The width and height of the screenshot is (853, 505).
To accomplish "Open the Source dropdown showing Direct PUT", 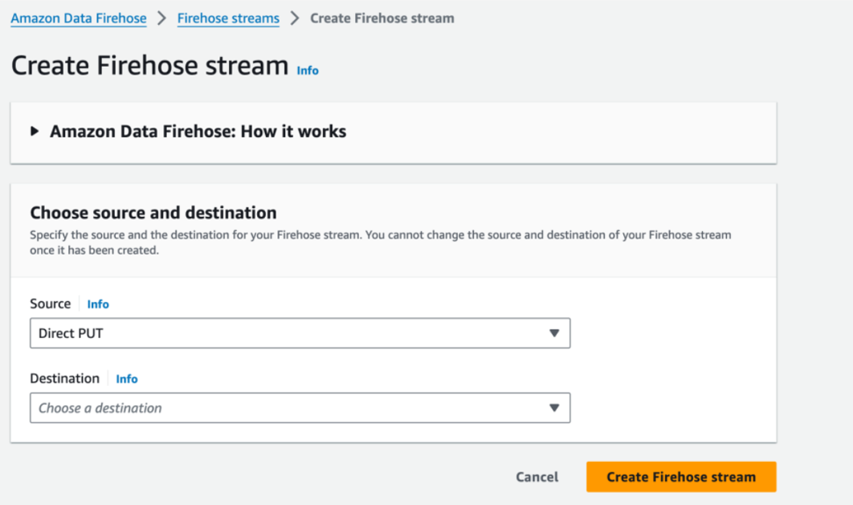I will pyautogui.click(x=289, y=333).
